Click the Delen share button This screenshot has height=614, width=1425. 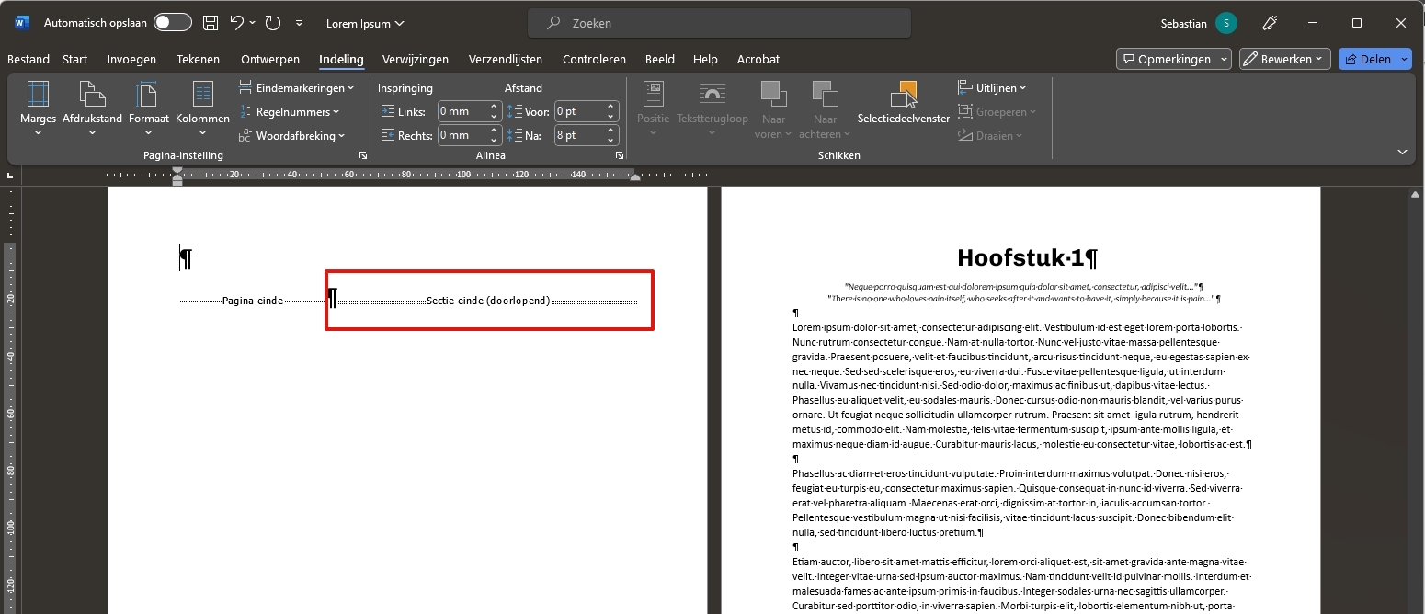pyautogui.click(x=1375, y=59)
